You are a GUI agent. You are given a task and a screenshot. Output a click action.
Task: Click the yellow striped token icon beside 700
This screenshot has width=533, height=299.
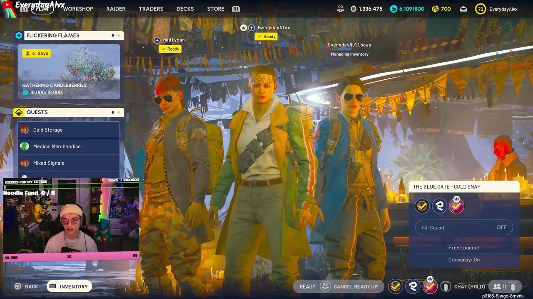point(435,9)
